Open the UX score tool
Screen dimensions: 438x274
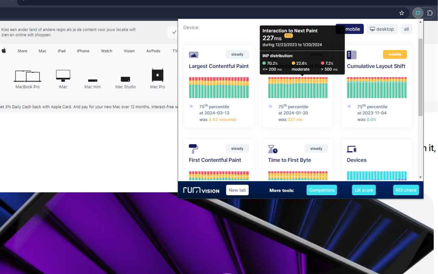(x=364, y=190)
